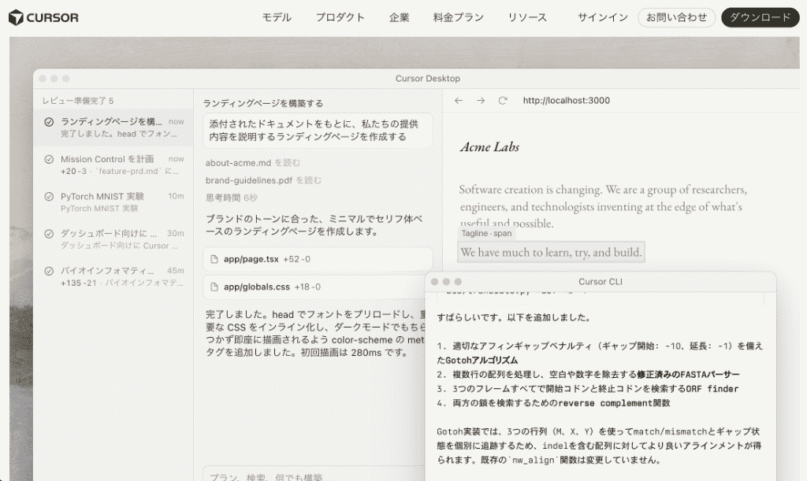Open the プロダクト menu
Screen dimensions: 807x481
[340, 17]
